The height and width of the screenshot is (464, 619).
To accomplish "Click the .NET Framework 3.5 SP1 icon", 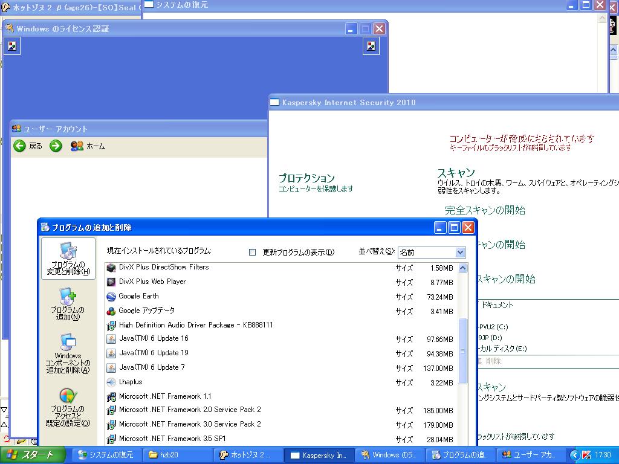I will pos(111,439).
